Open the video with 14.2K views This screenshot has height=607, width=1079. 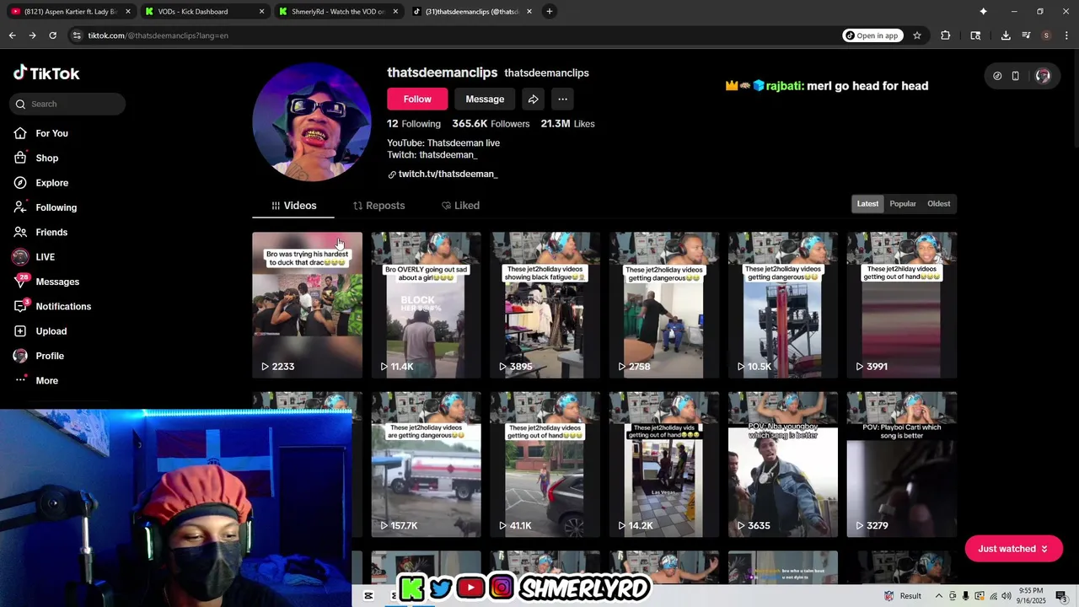[x=664, y=465]
